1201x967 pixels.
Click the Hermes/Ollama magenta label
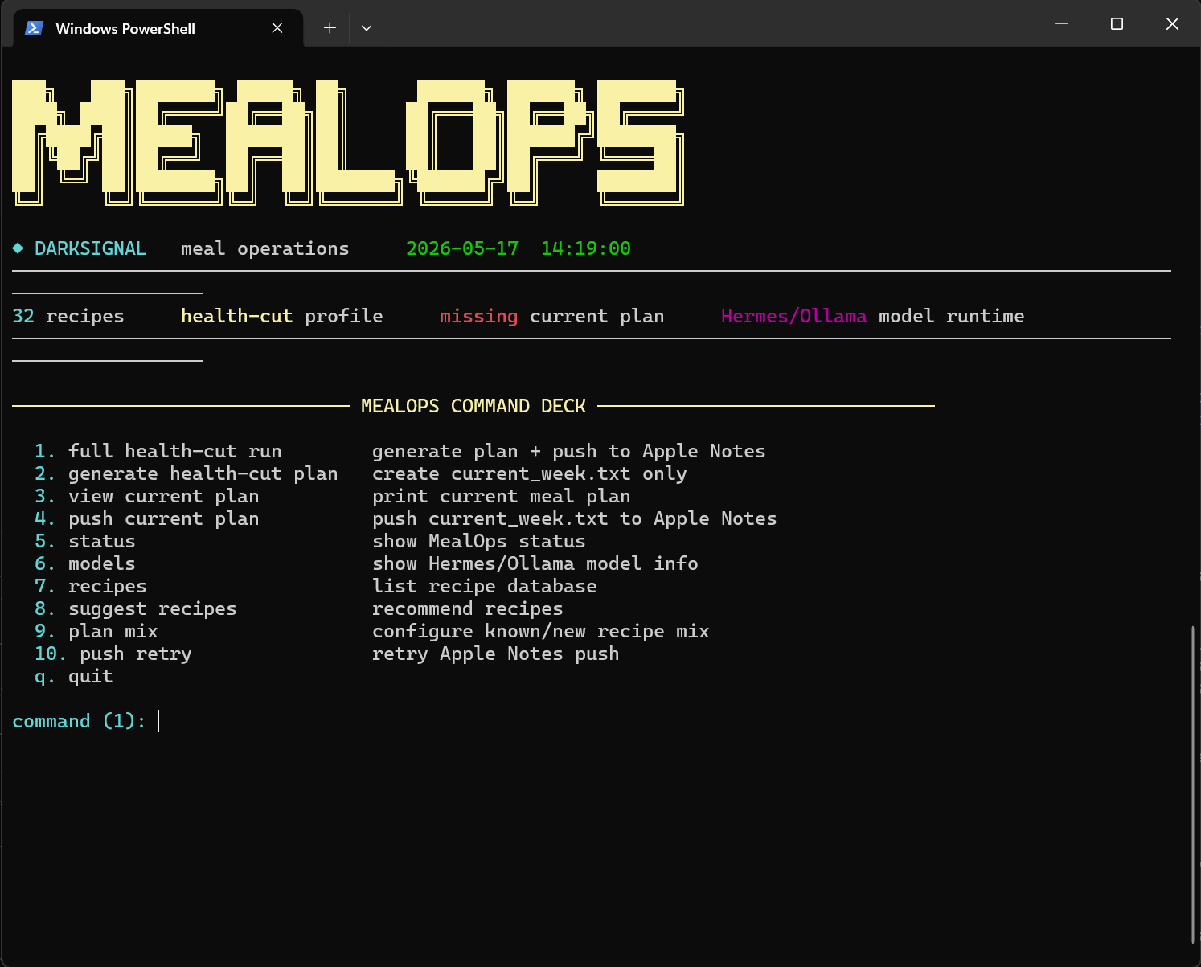pyautogui.click(x=793, y=316)
